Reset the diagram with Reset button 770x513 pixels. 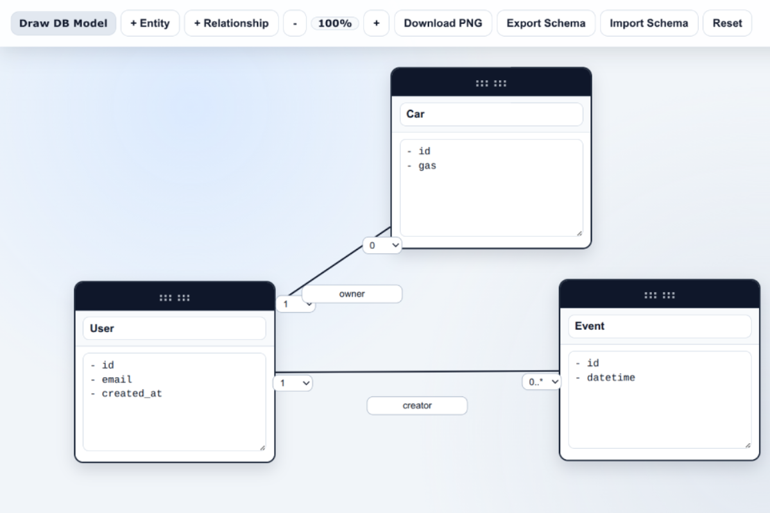coord(727,23)
